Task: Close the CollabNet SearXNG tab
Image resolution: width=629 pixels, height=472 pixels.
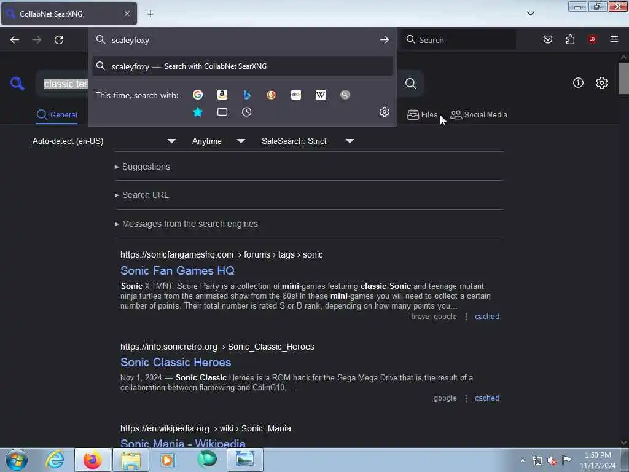Action: 127,14
